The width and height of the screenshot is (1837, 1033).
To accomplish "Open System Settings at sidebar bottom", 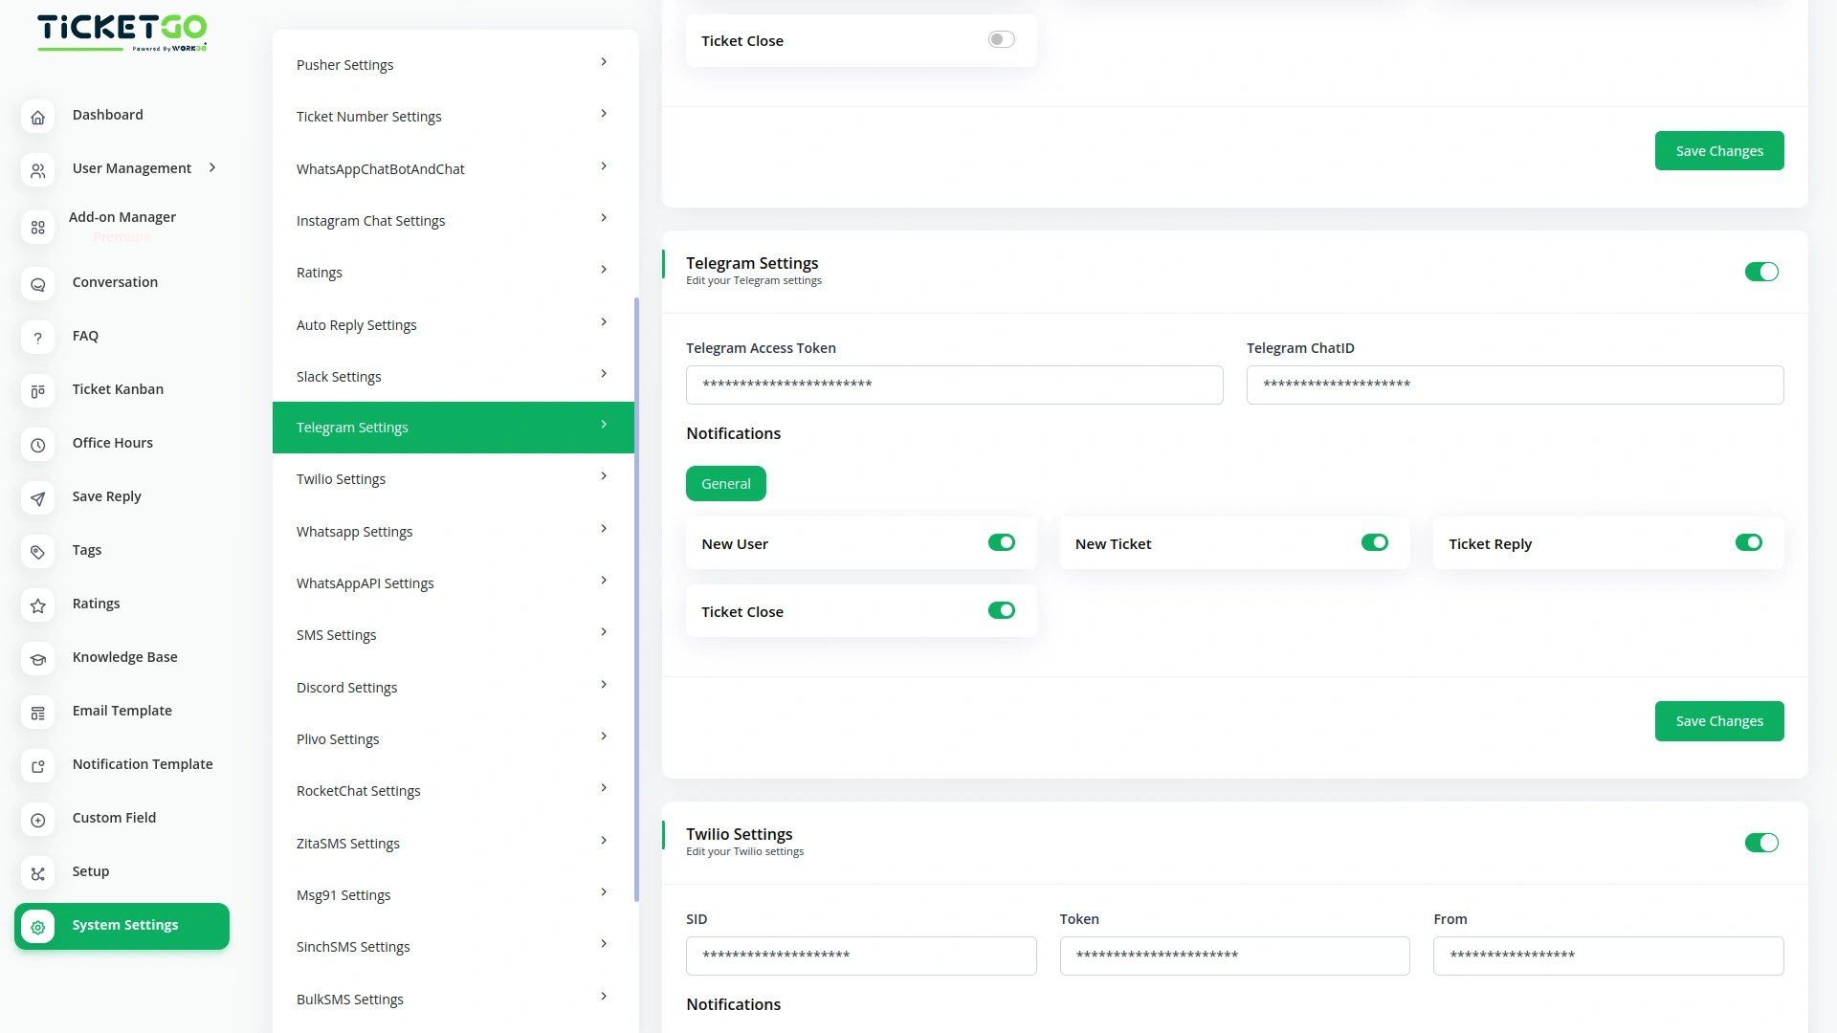I will pos(122,925).
